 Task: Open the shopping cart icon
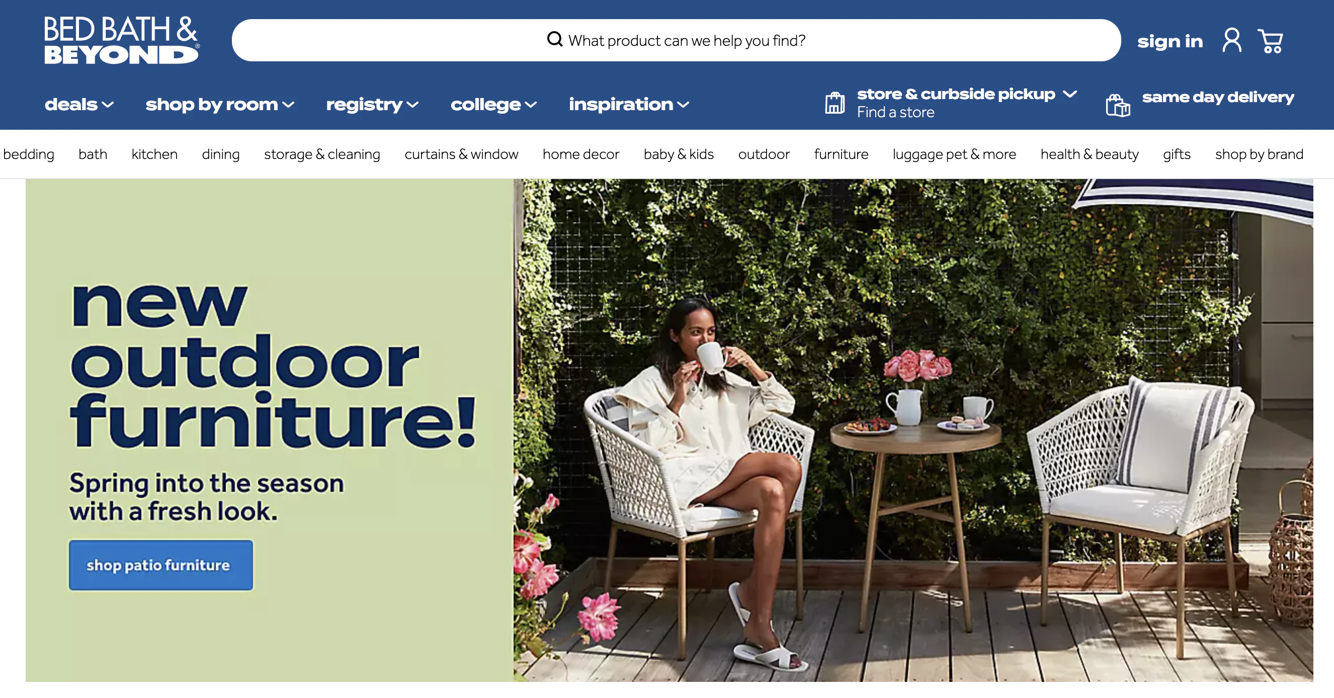[1270, 41]
